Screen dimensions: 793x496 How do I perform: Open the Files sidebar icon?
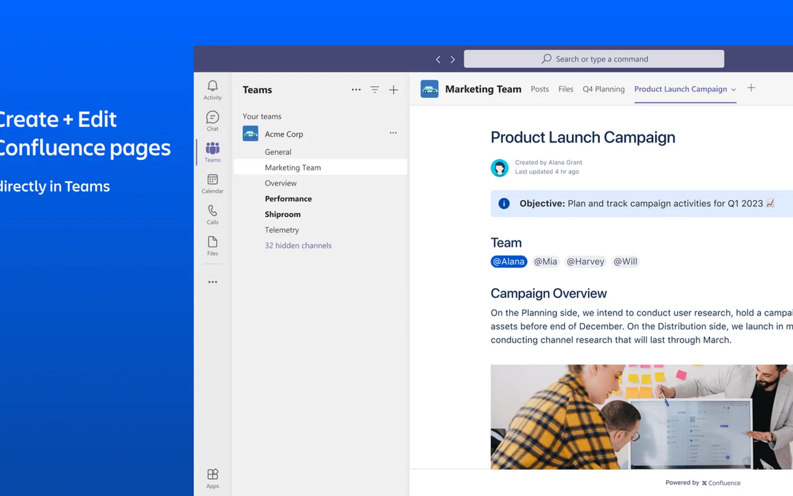click(213, 246)
